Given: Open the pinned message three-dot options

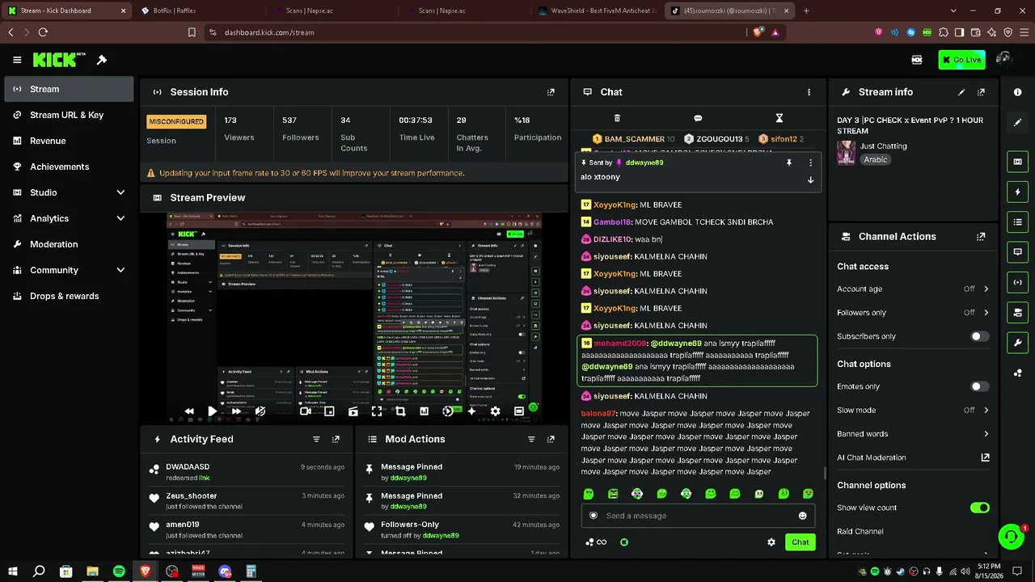Looking at the screenshot, I should [810, 162].
